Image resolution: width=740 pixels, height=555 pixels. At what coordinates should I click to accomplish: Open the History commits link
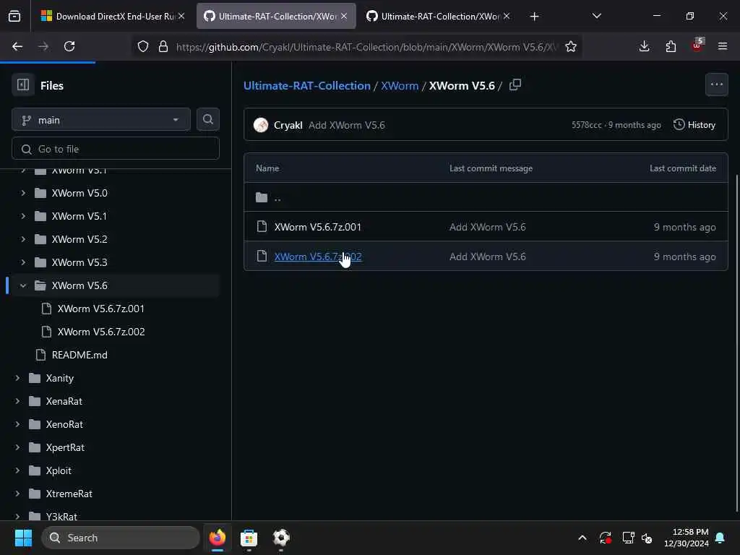point(694,124)
